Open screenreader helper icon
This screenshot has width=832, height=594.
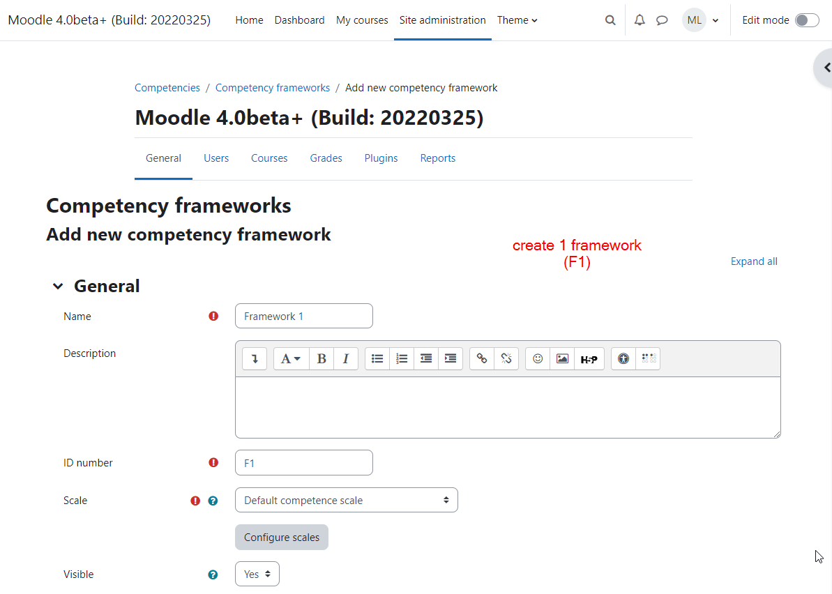(x=649, y=358)
